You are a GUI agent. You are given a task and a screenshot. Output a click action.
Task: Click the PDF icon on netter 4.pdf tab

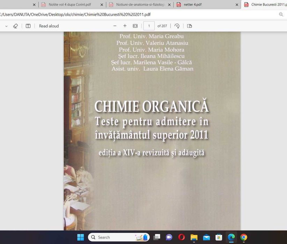[179, 5]
